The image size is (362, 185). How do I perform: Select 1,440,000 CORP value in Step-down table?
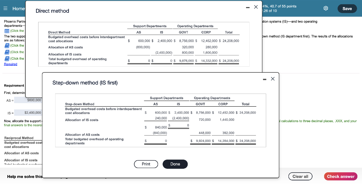pyautogui.click(x=227, y=120)
